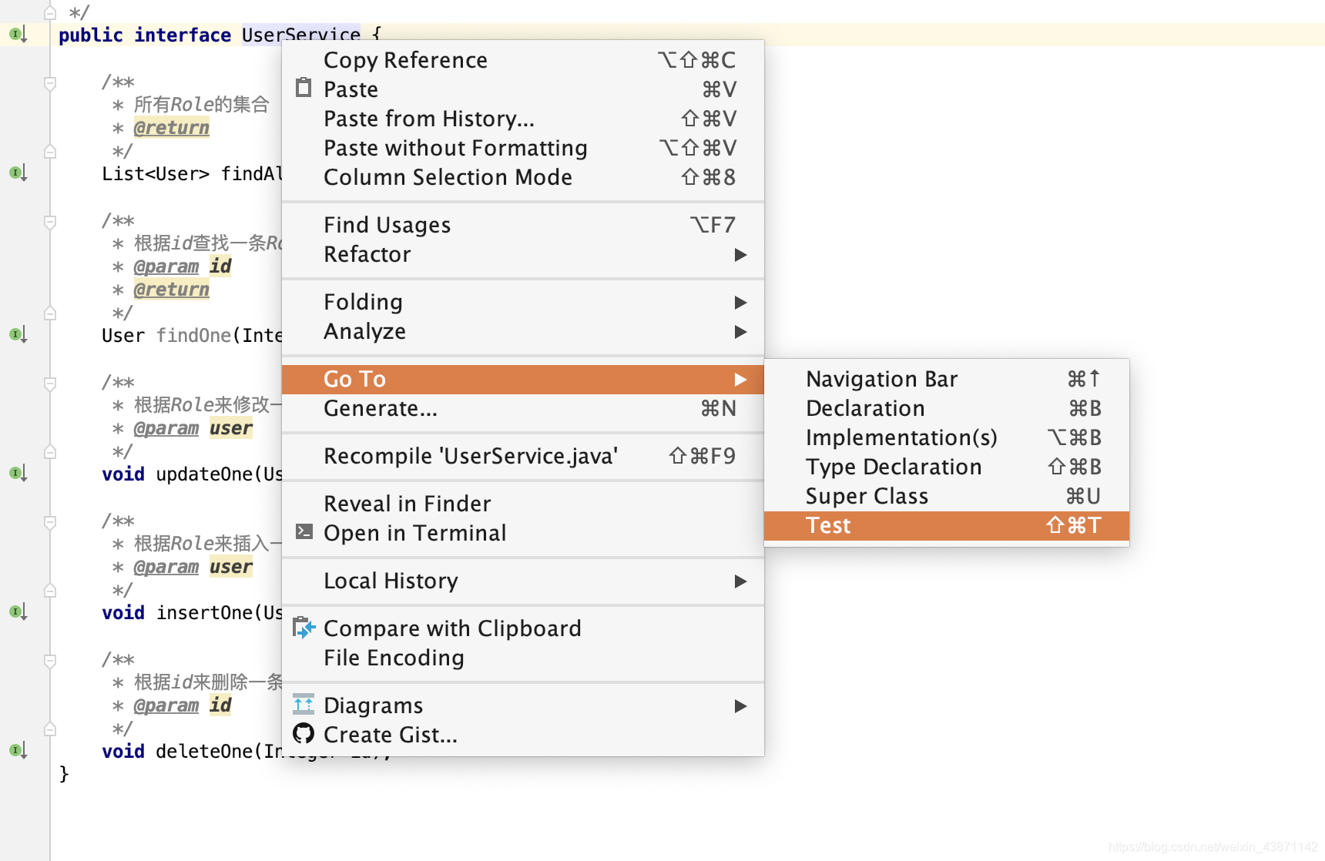
Task: Click implemented gutter icon beside findAll method
Action: [x=18, y=173]
